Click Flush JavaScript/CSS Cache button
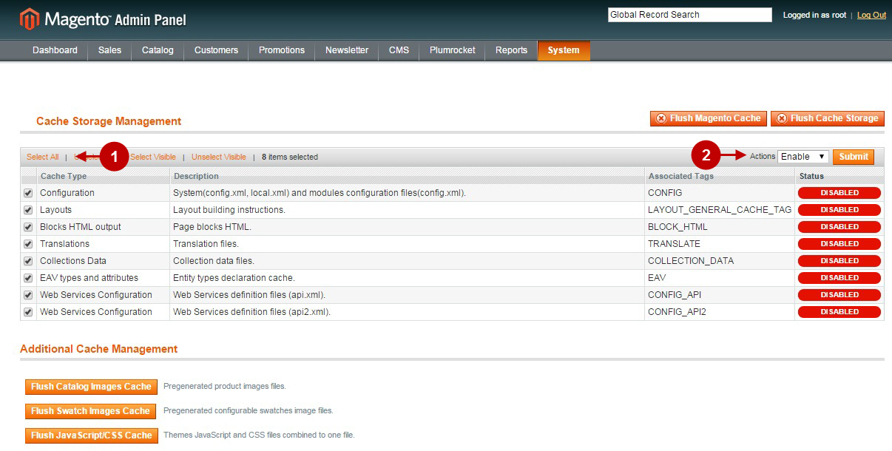Image resolution: width=892 pixels, height=451 pixels. [x=91, y=435]
